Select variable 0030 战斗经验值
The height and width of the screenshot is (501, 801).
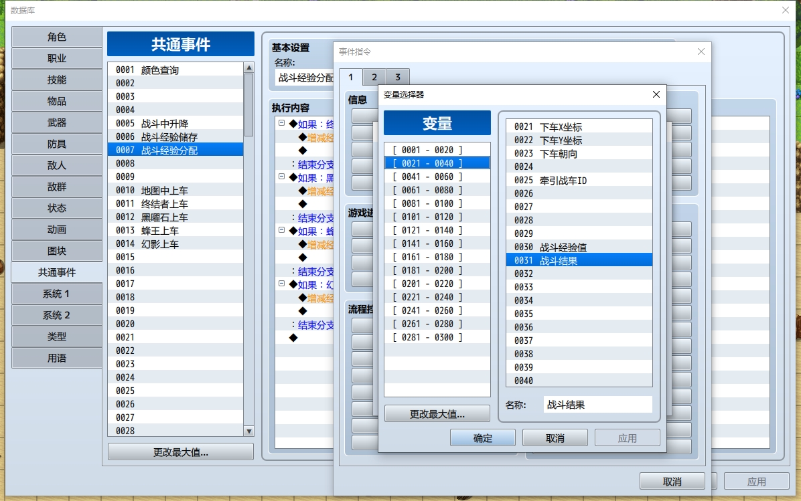coord(579,247)
